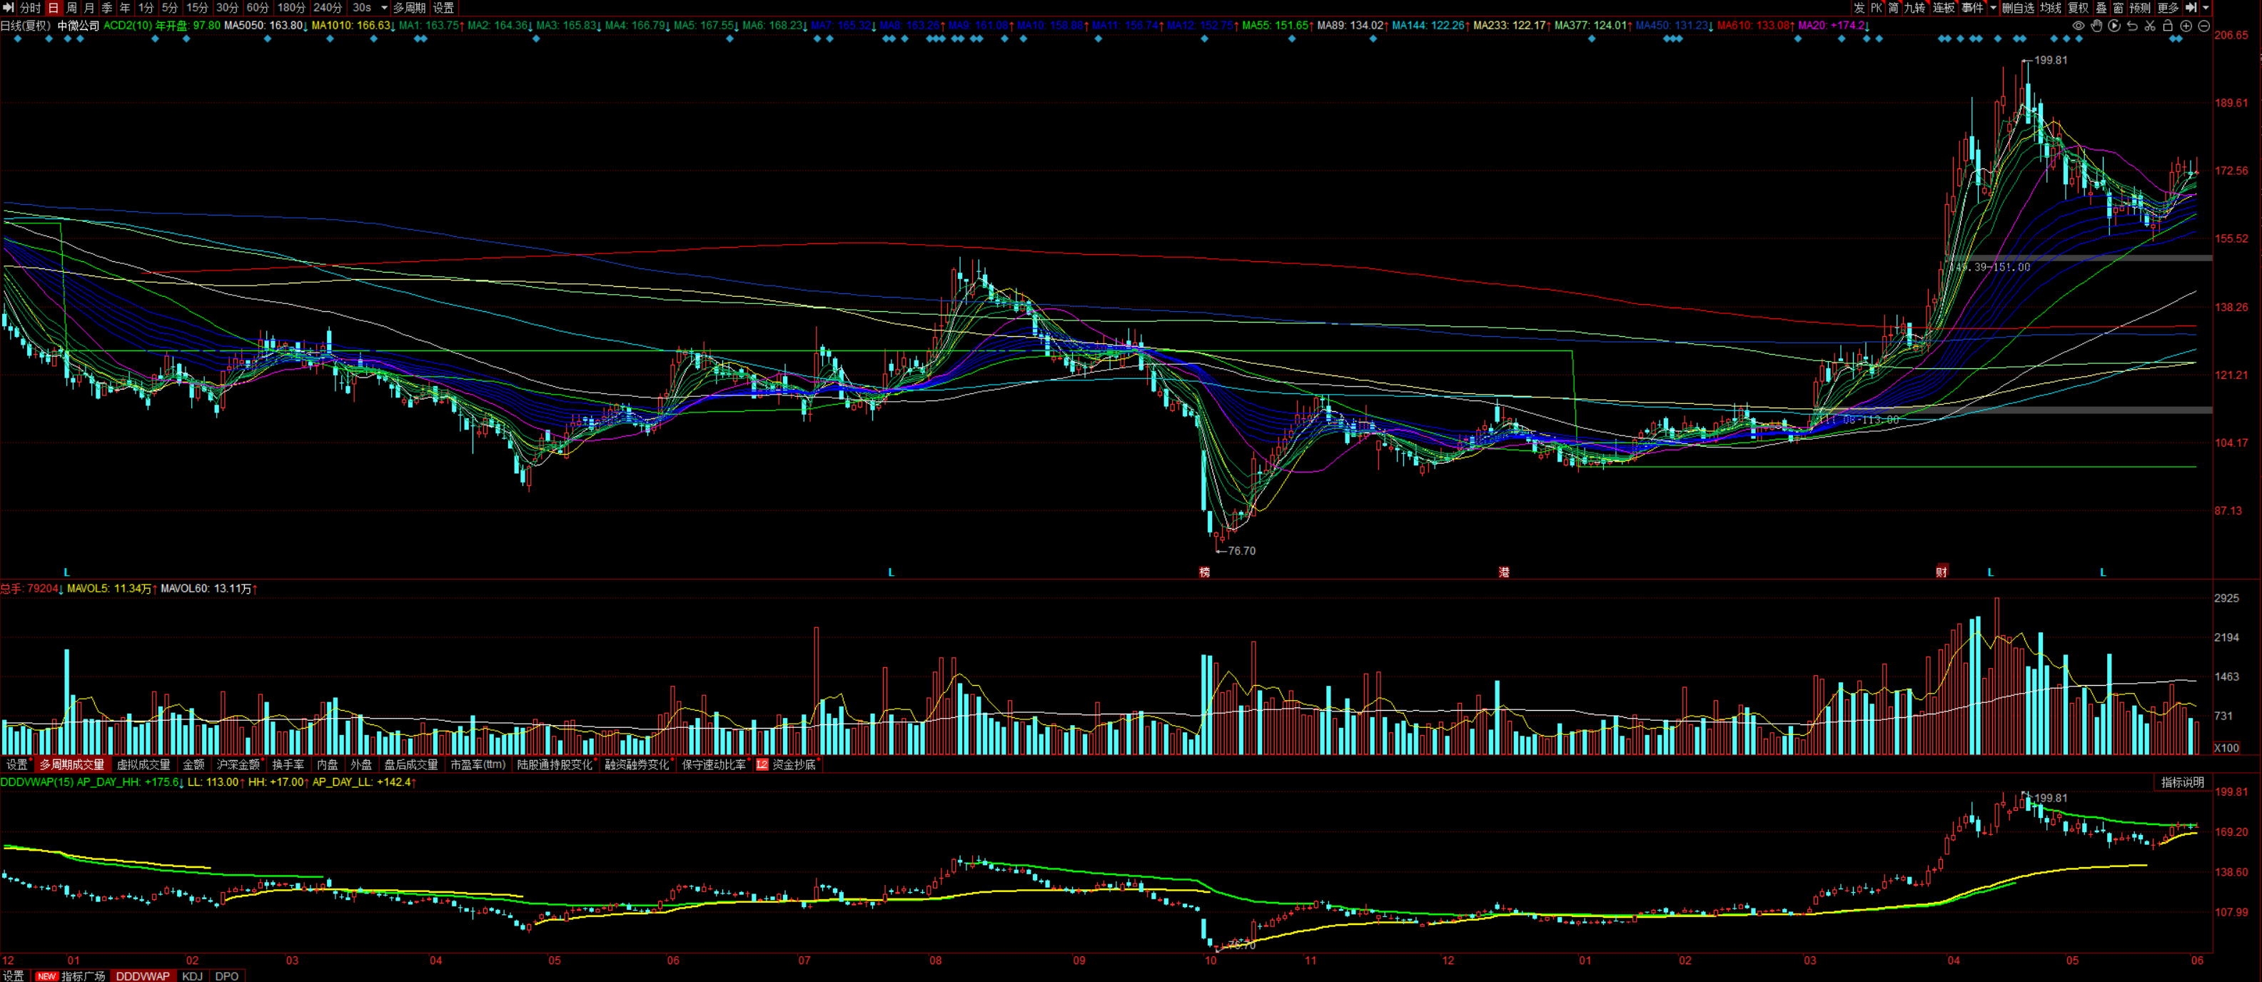This screenshot has width=2262, height=982.
Task: Start the chart replay playback icon
Action: point(2114,26)
